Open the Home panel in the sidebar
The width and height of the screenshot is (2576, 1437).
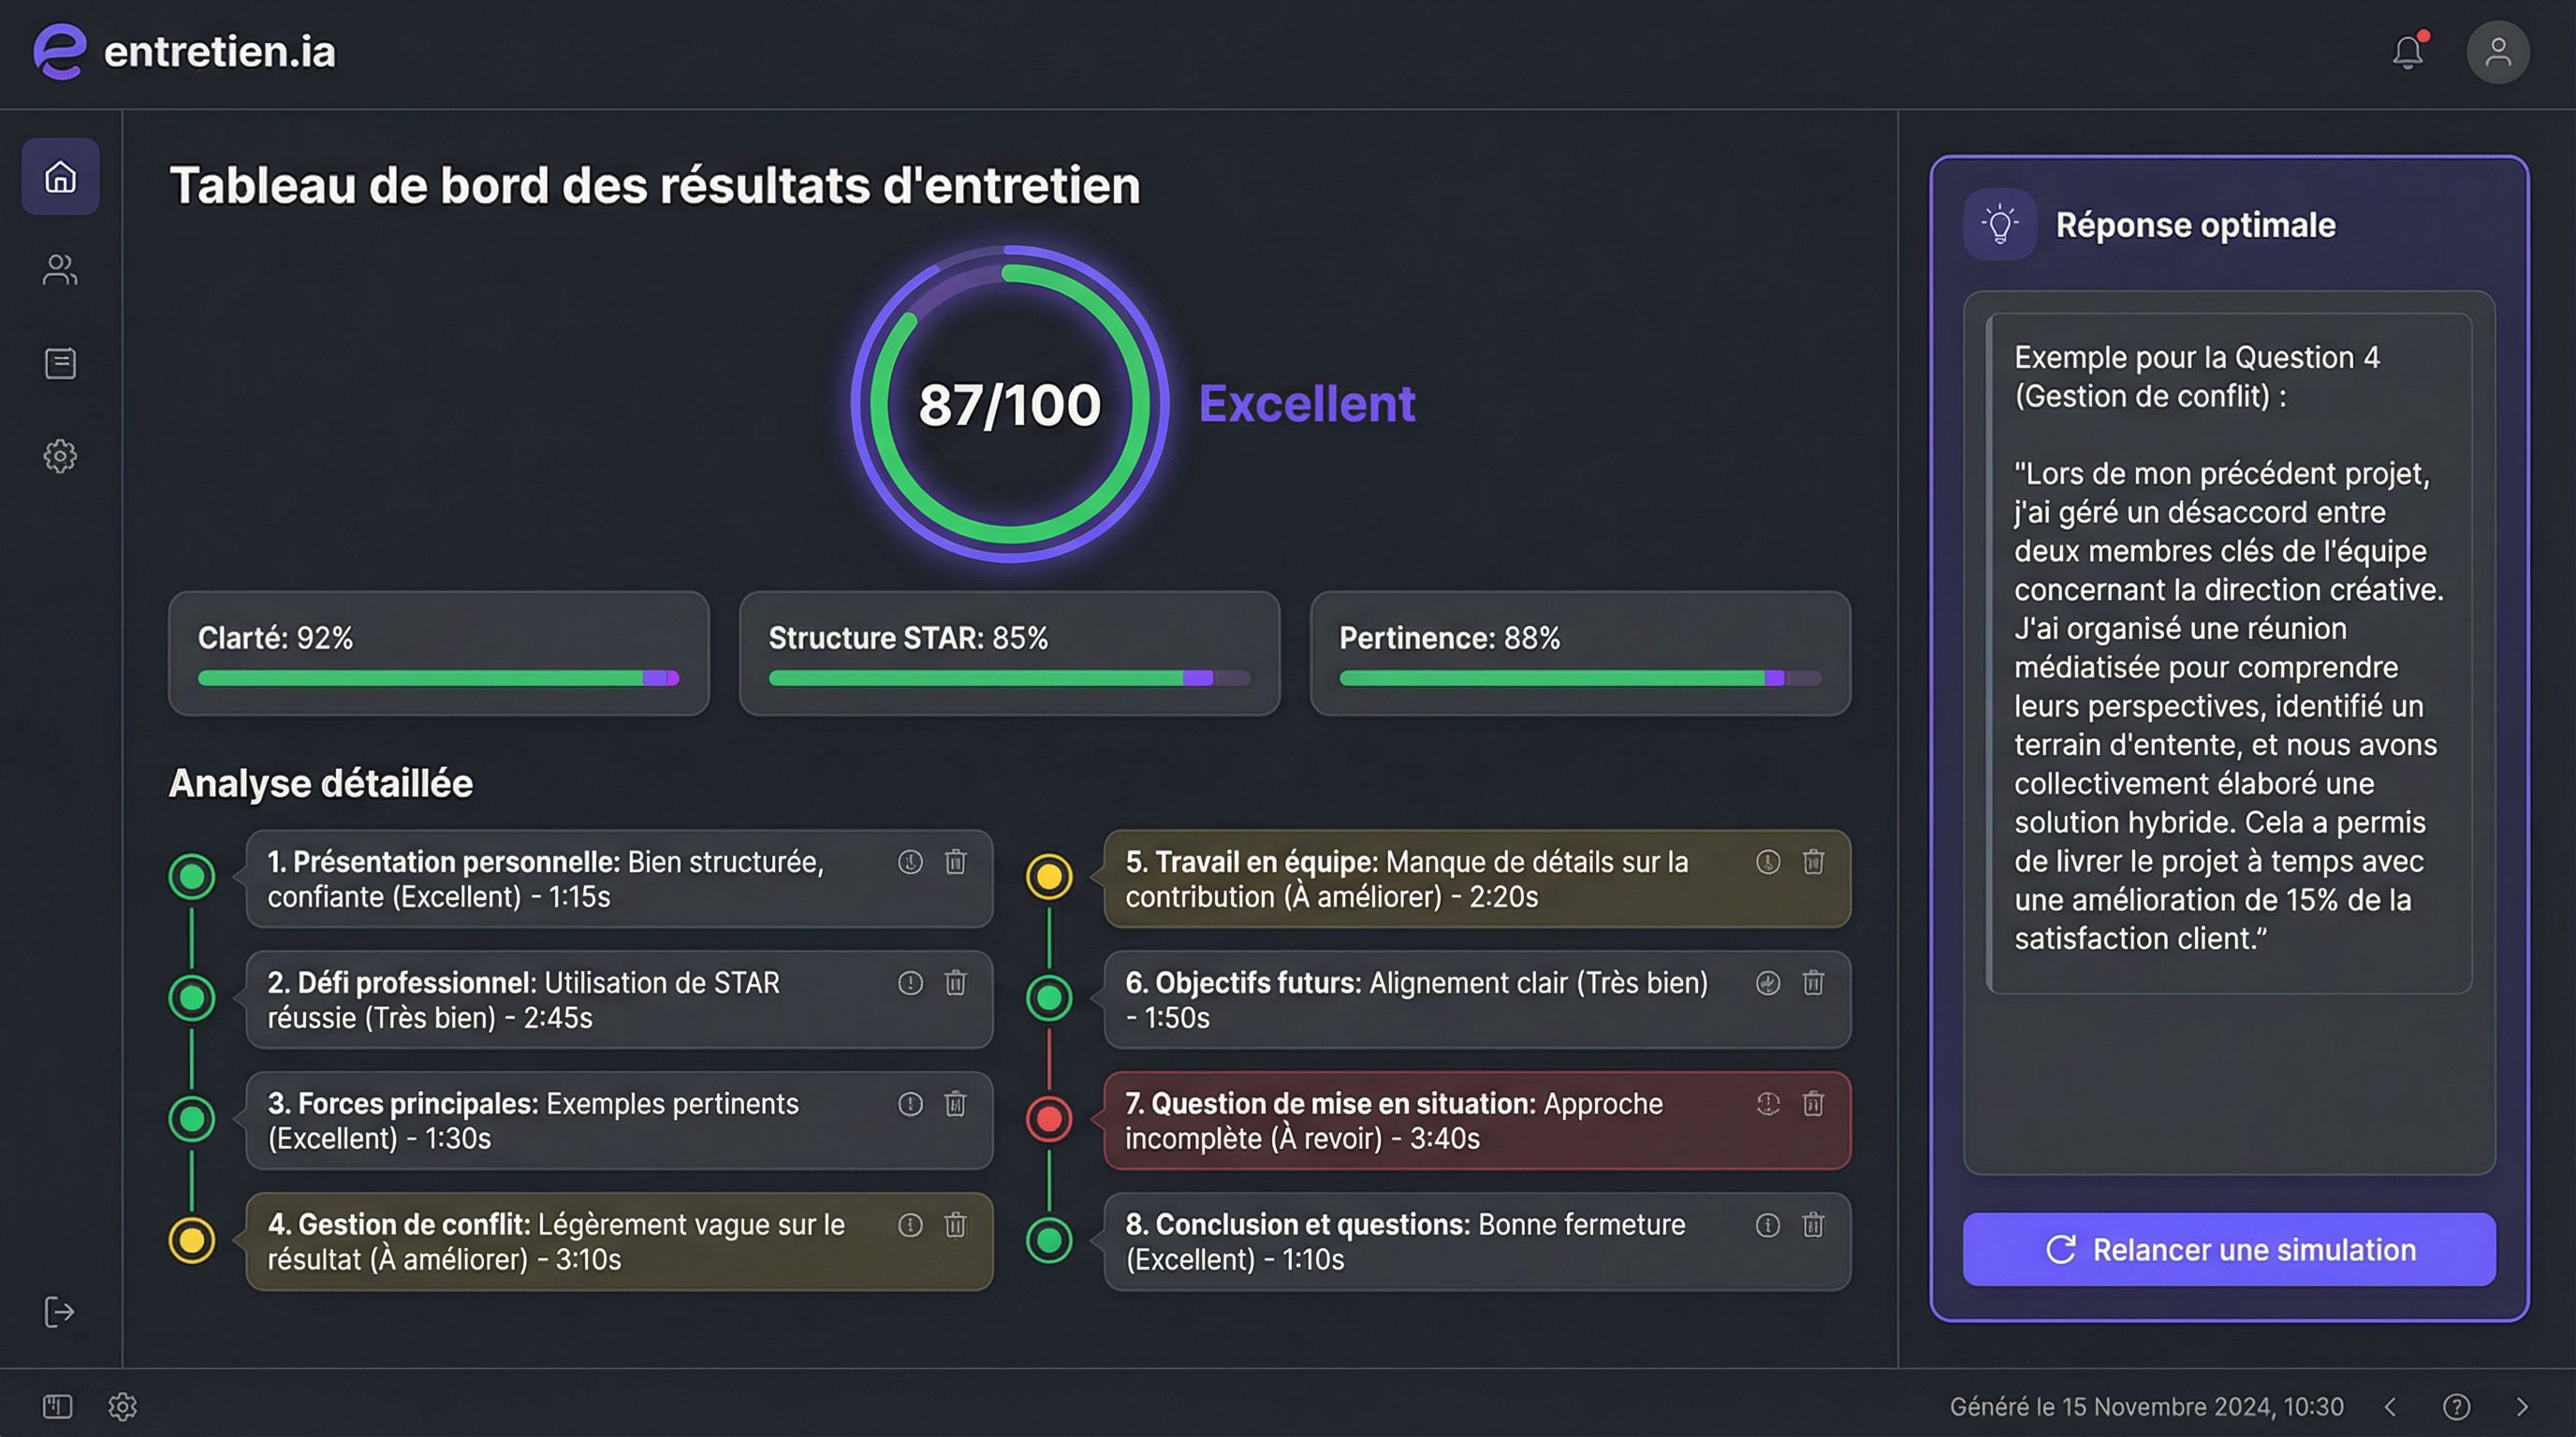(x=59, y=177)
